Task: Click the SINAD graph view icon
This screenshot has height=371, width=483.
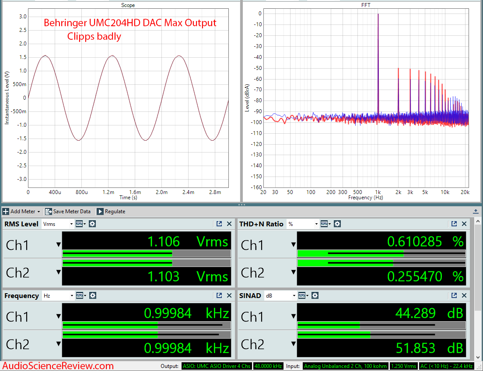Action: [x=303, y=296]
